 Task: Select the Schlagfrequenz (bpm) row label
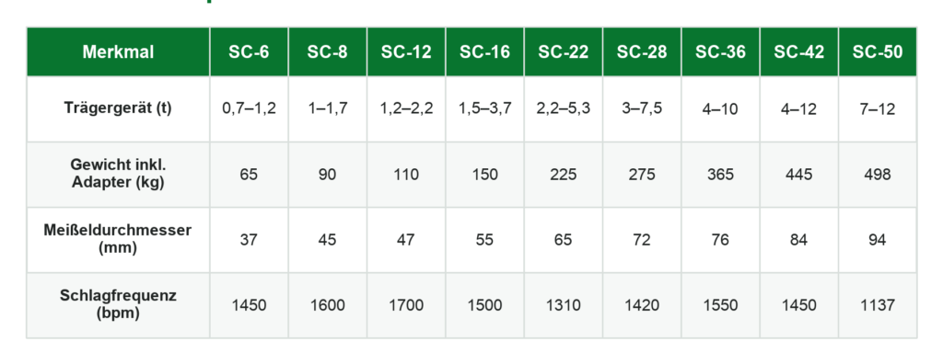coord(118,304)
